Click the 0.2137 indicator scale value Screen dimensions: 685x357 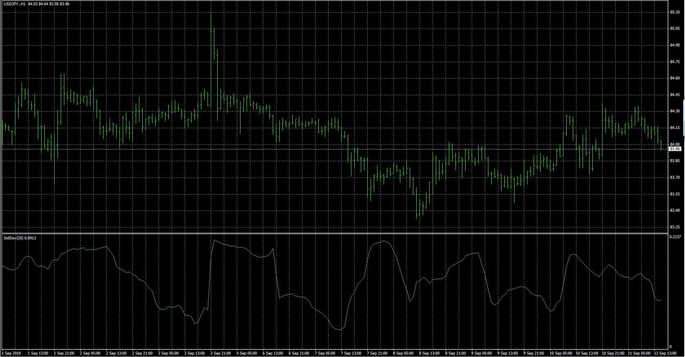(x=675, y=237)
